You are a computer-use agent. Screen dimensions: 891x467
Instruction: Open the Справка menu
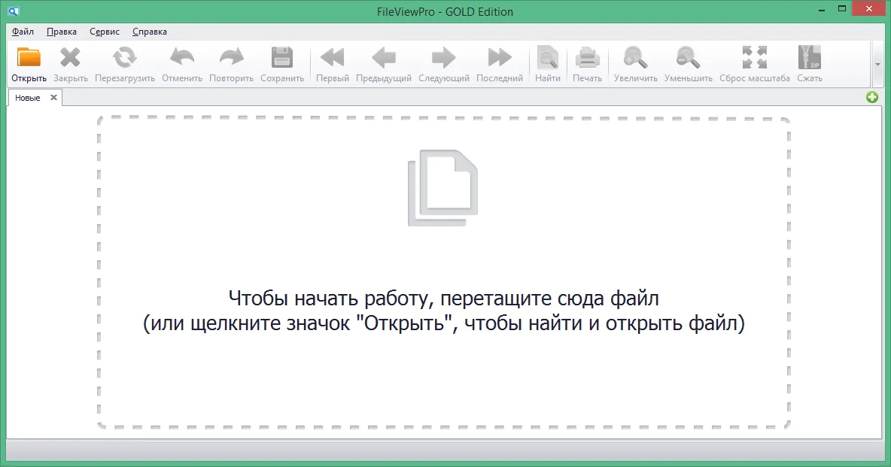click(150, 32)
